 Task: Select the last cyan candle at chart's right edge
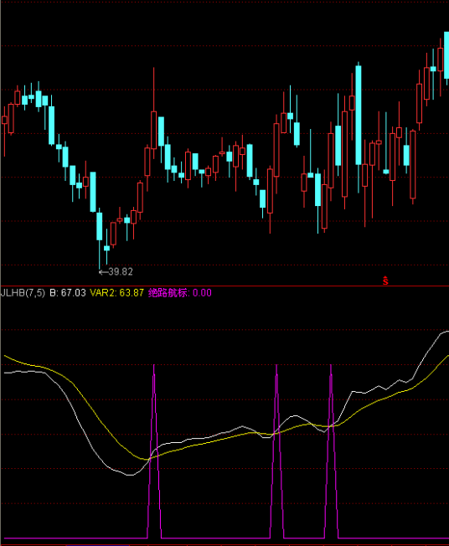click(x=446, y=55)
